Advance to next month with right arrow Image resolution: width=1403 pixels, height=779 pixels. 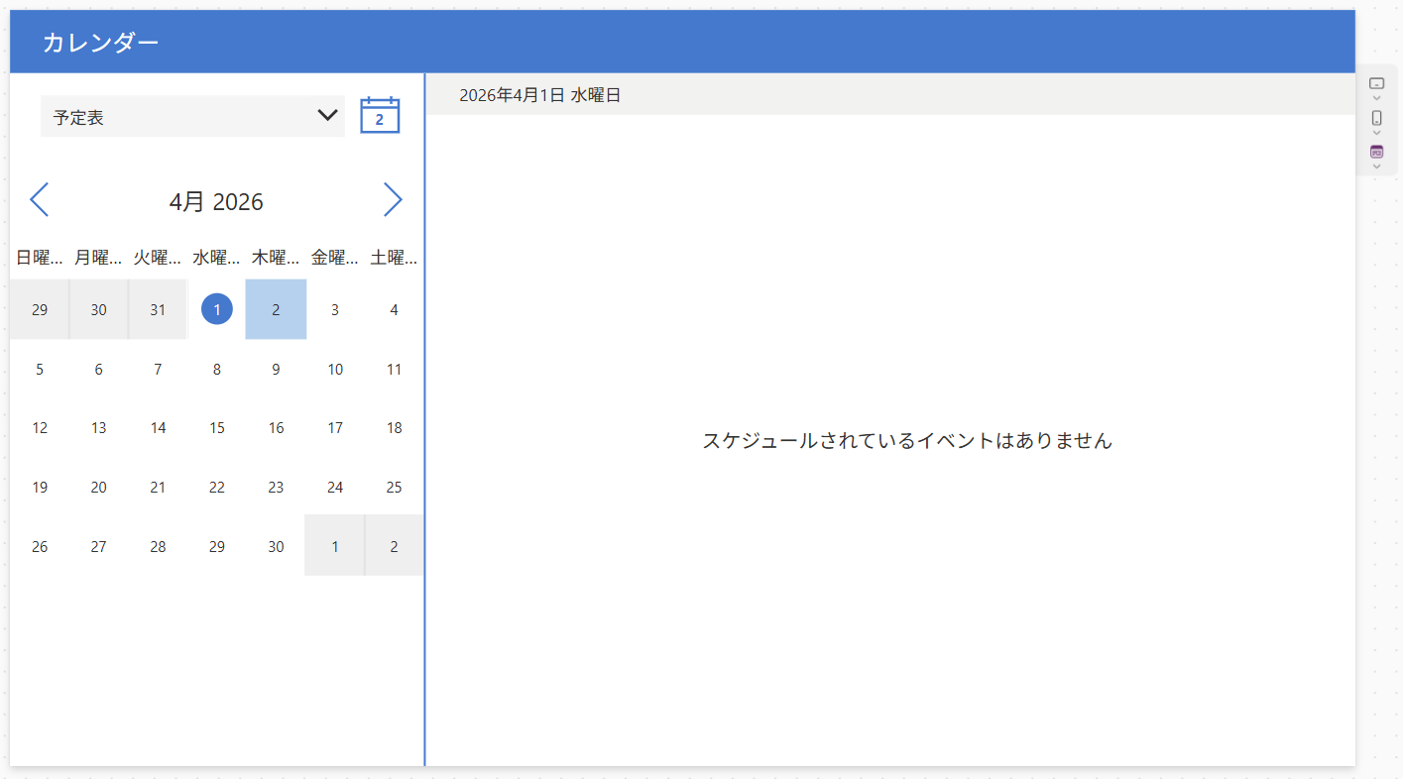(393, 200)
